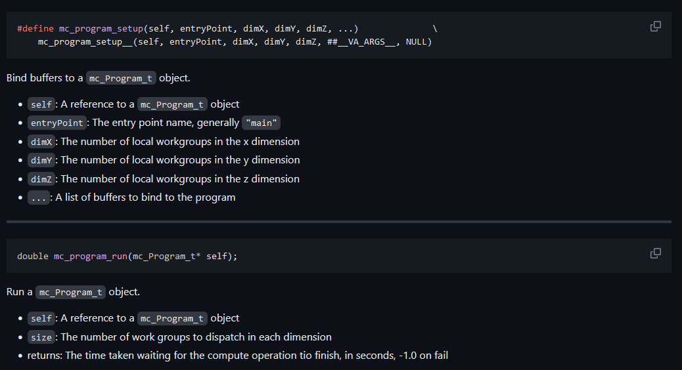
Task: Click the entryPoint inline code label
Action: pos(57,123)
